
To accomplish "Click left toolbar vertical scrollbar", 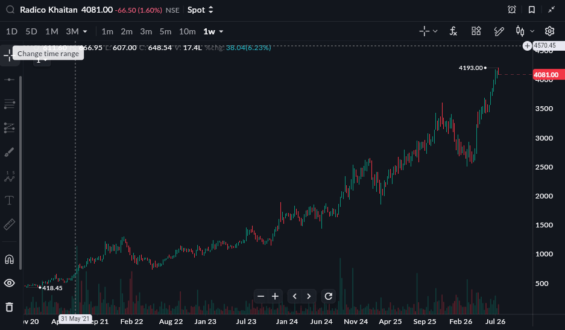I will point(21,173).
